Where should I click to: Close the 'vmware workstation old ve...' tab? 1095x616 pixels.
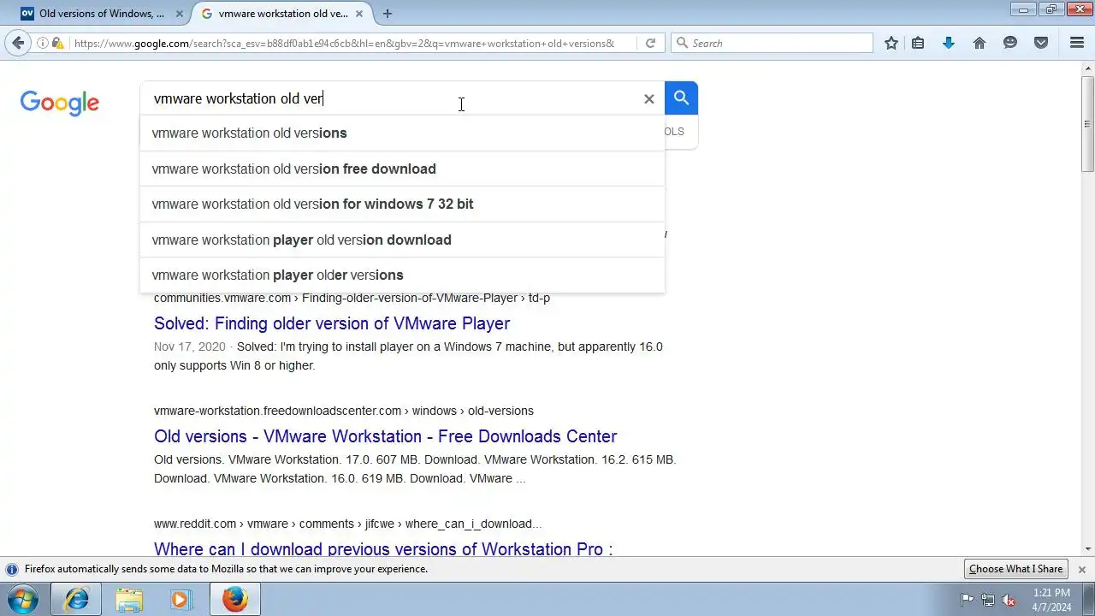pyautogui.click(x=359, y=14)
